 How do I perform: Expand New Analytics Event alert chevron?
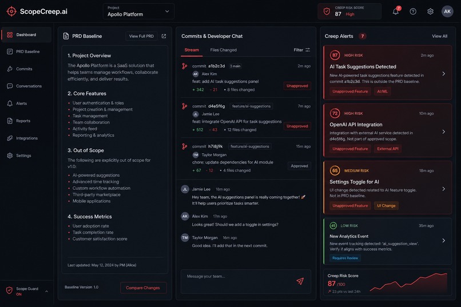tap(444, 241)
